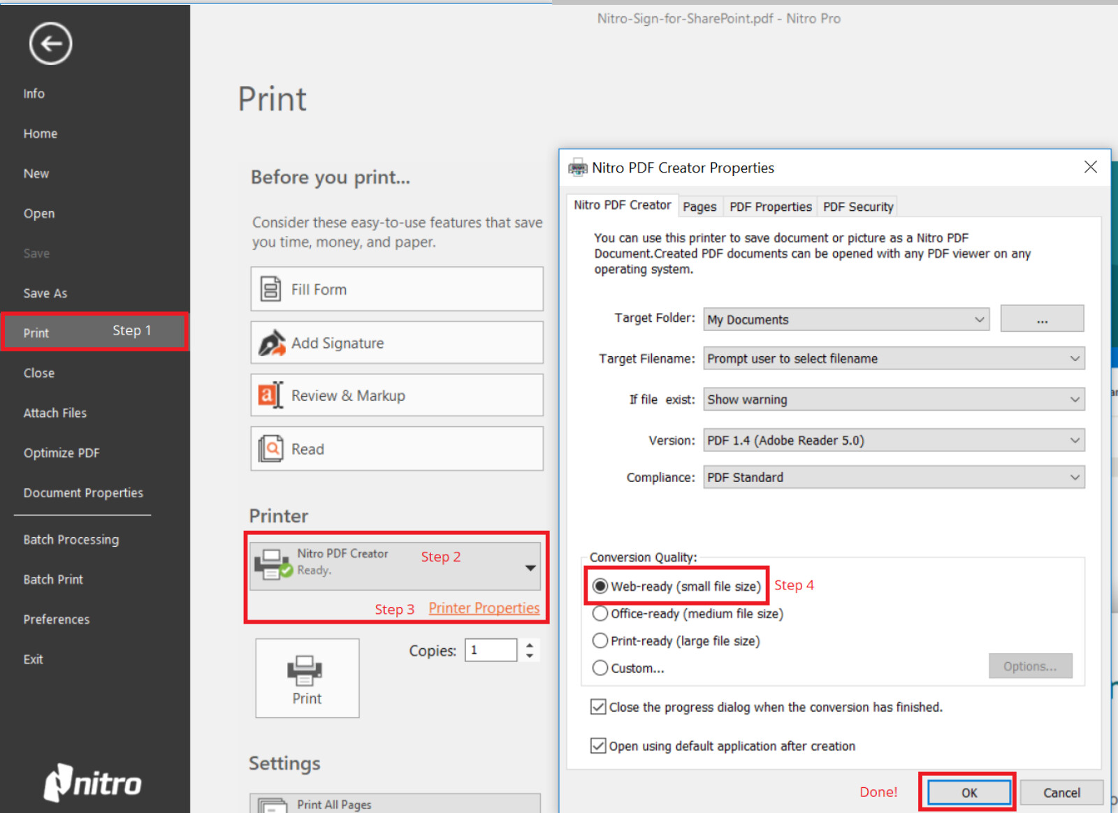Click the Nitro logo in the sidebar
Image resolution: width=1118 pixels, height=813 pixels.
tap(93, 782)
